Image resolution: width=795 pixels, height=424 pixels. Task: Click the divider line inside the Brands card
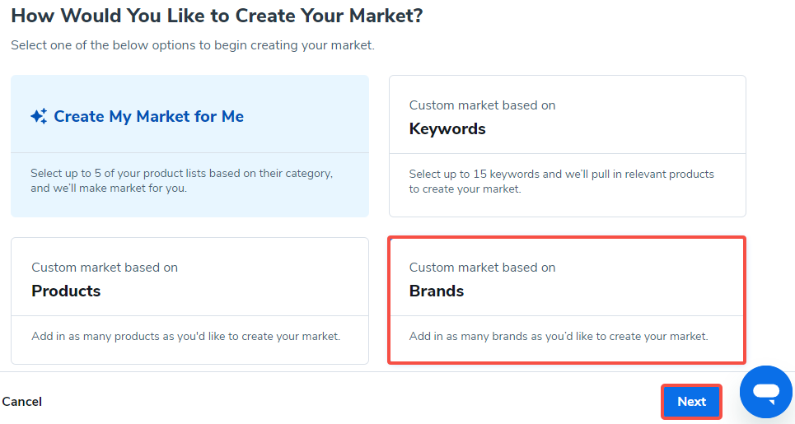tap(567, 315)
